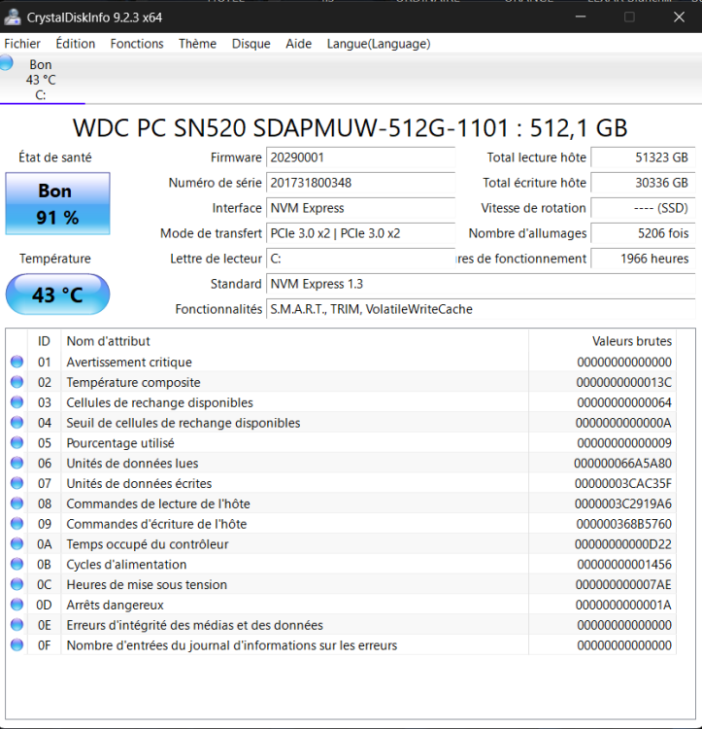Select the C: drive tab showing Bon 43 °C

pos(41,80)
